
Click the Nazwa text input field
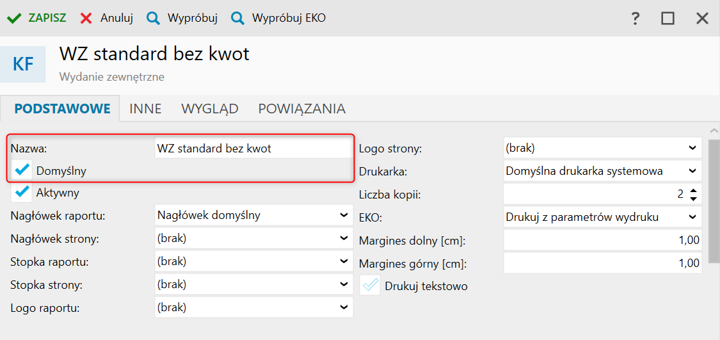pos(253,149)
